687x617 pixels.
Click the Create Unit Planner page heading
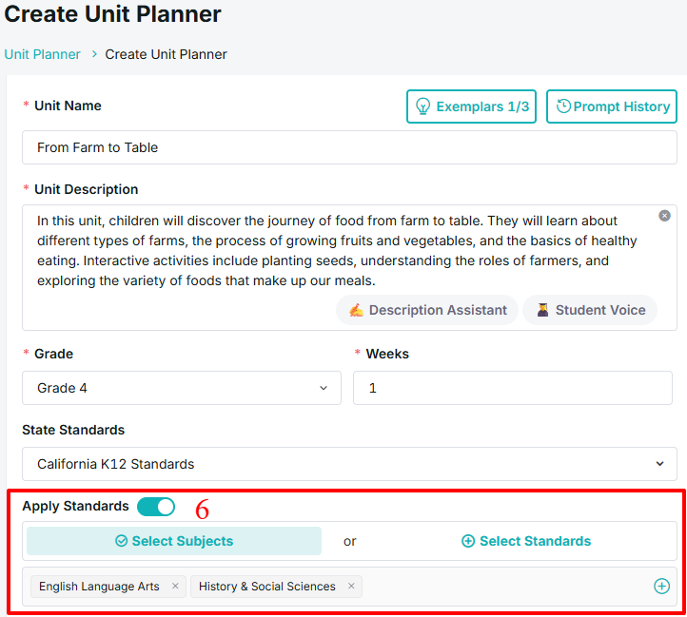click(112, 14)
